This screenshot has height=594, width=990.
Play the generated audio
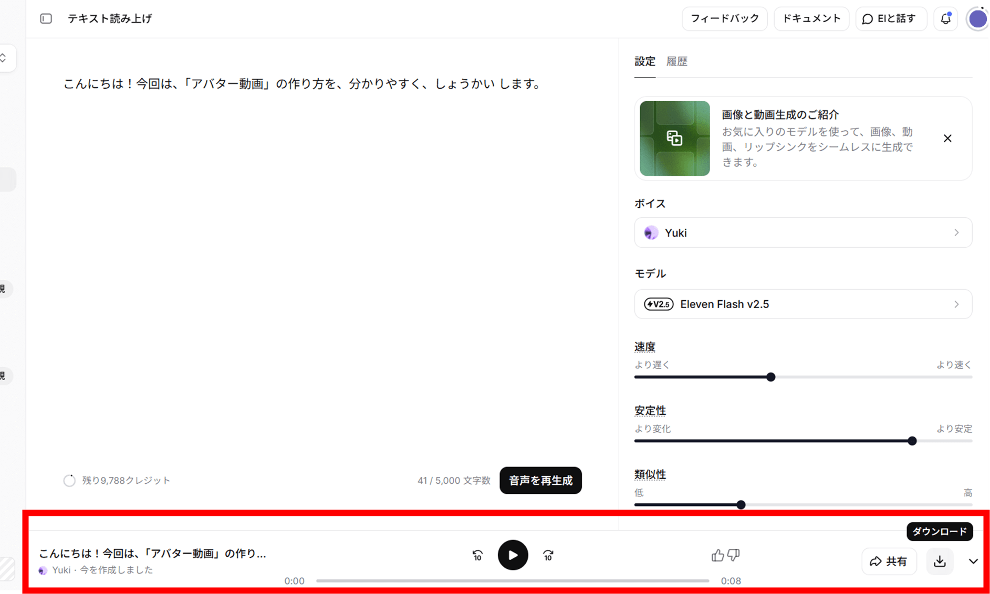point(513,555)
